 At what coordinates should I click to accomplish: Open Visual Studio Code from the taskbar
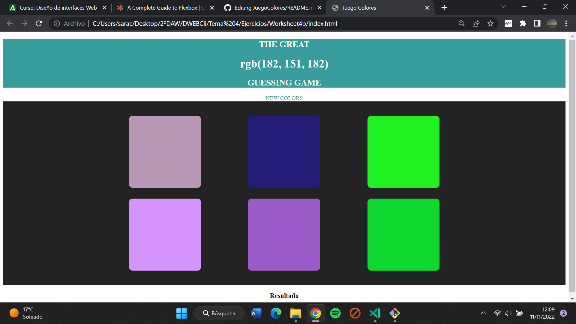pos(375,313)
